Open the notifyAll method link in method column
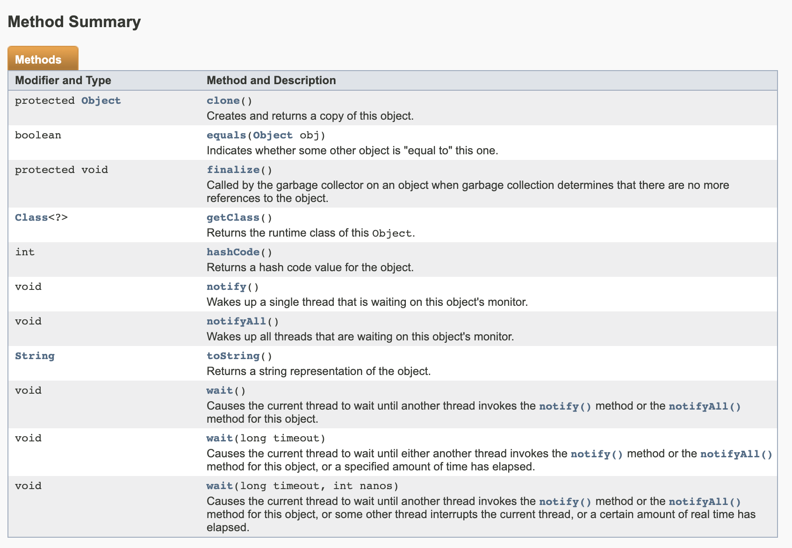Image resolution: width=792 pixels, height=548 pixels. coord(237,321)
